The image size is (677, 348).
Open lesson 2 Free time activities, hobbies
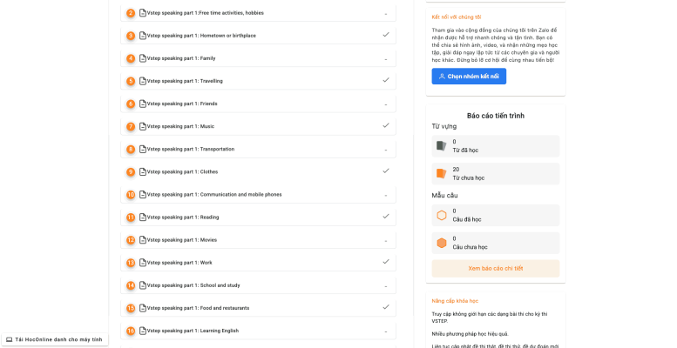tap(258, 13)
